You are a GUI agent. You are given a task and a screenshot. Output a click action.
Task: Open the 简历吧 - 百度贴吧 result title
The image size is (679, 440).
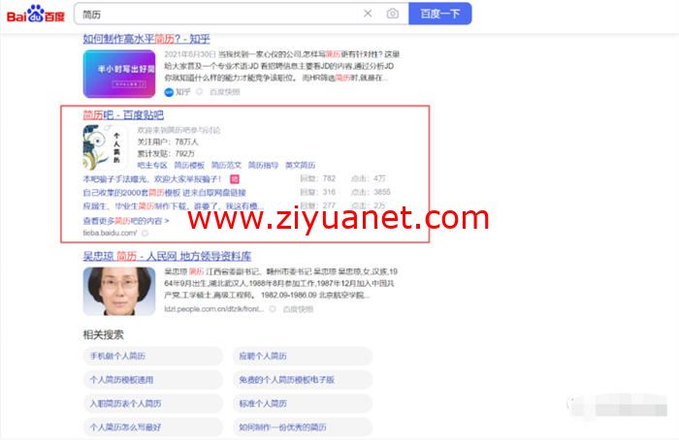(x=123, y=115)
